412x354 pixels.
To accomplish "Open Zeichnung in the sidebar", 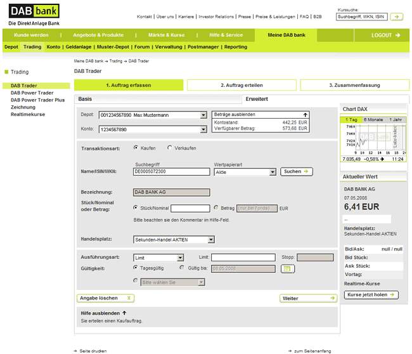I will tap(23, 107).
